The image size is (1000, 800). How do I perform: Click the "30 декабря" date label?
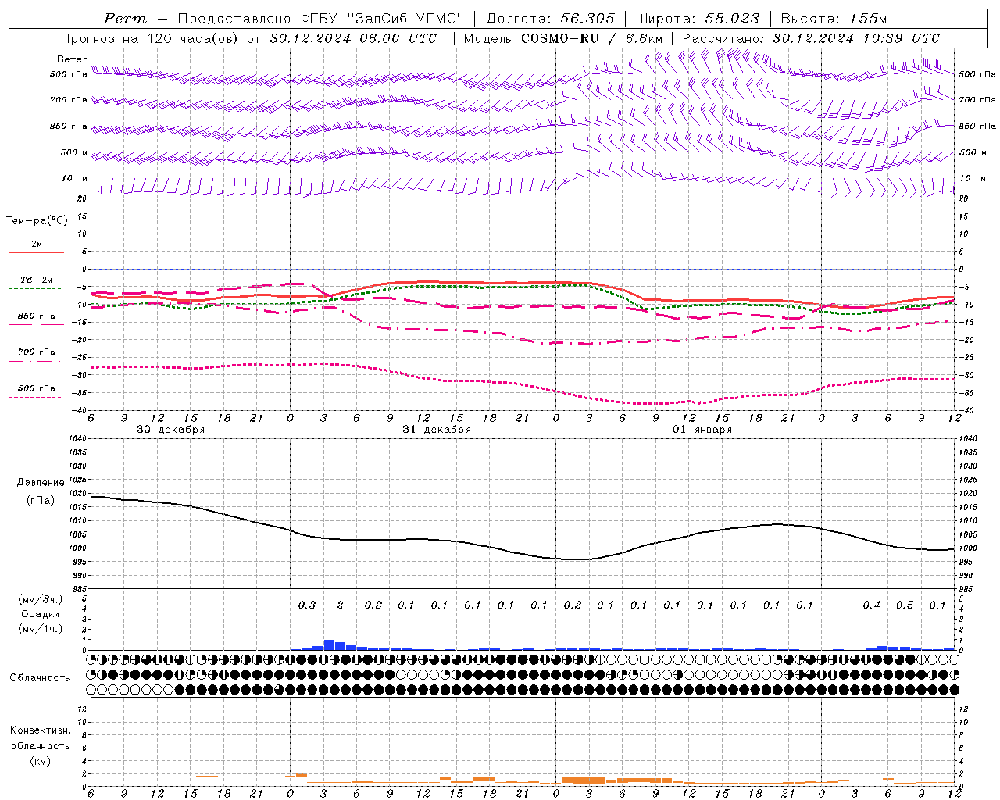tap(171, 430)
